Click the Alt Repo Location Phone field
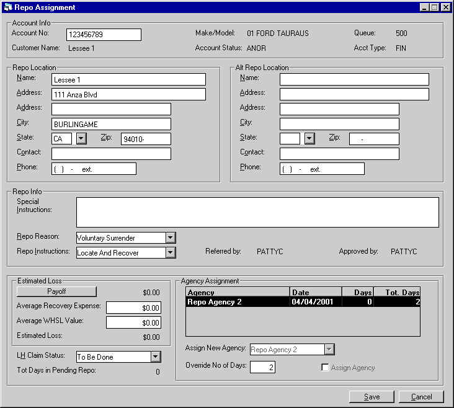This screenshot has width=454, height=408. click(x=322, y=169)
